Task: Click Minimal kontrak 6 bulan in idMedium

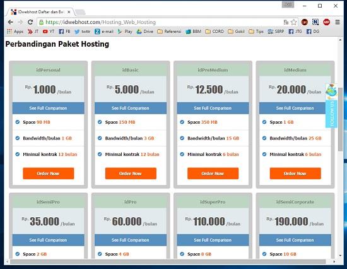Action: (x=295, y=155)
